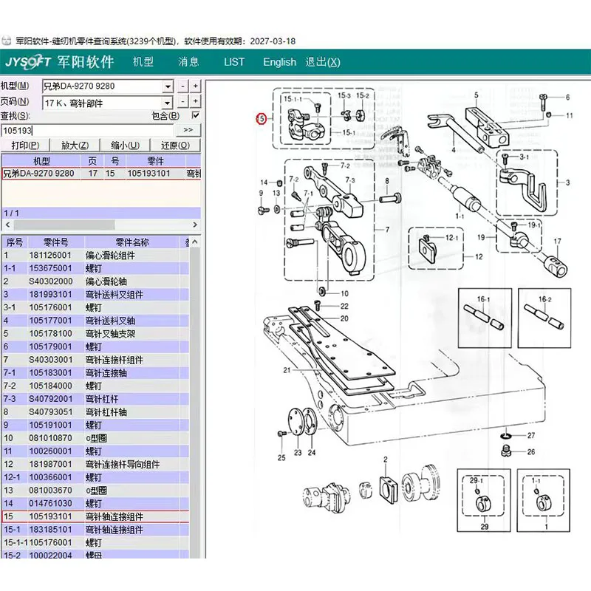Select part row S40302000 偏心滑轮轴
The width and height of the screenshot is (591, 591).
[95, 281]
